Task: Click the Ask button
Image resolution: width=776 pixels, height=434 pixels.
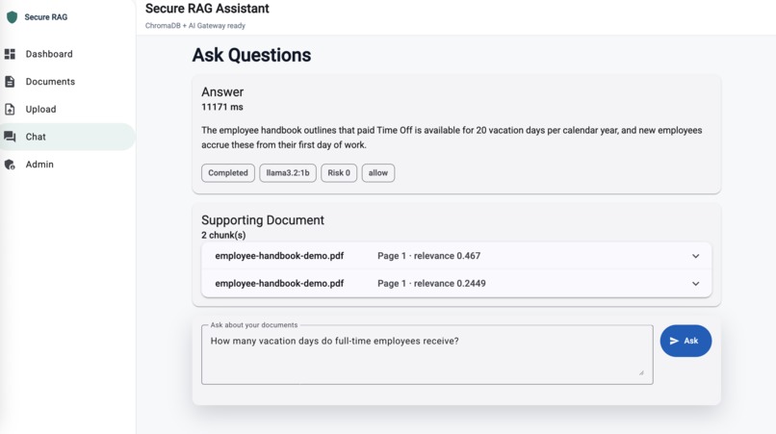Action: tap(685, 341)
